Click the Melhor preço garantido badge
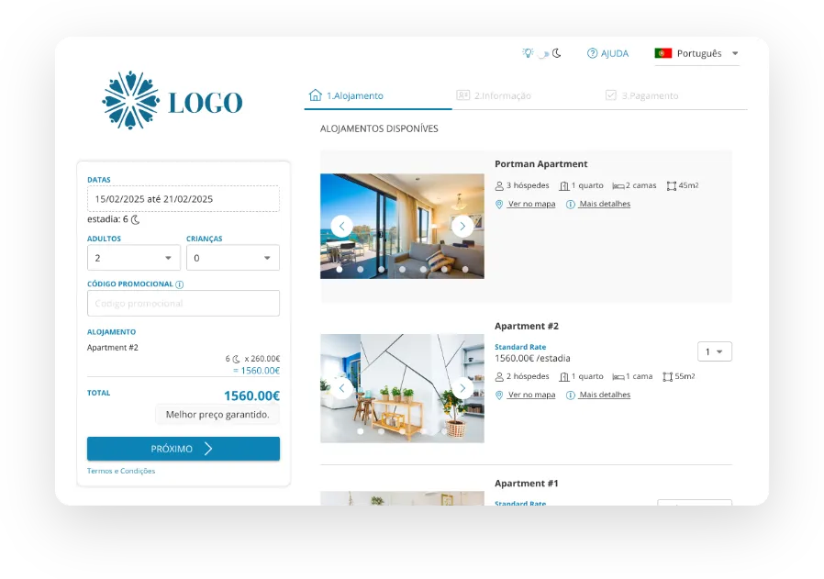The width and height of the screenshot is (824, 579). pyautogui.click(x=217, y=415)
